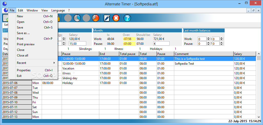Click the 'Vacation' pause cell

(80, 68)
